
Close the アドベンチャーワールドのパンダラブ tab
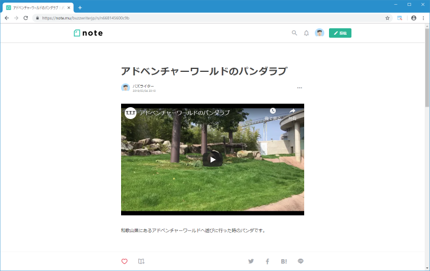point(69,8)
